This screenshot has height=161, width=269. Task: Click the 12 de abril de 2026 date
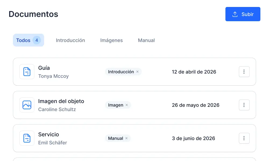194,72
